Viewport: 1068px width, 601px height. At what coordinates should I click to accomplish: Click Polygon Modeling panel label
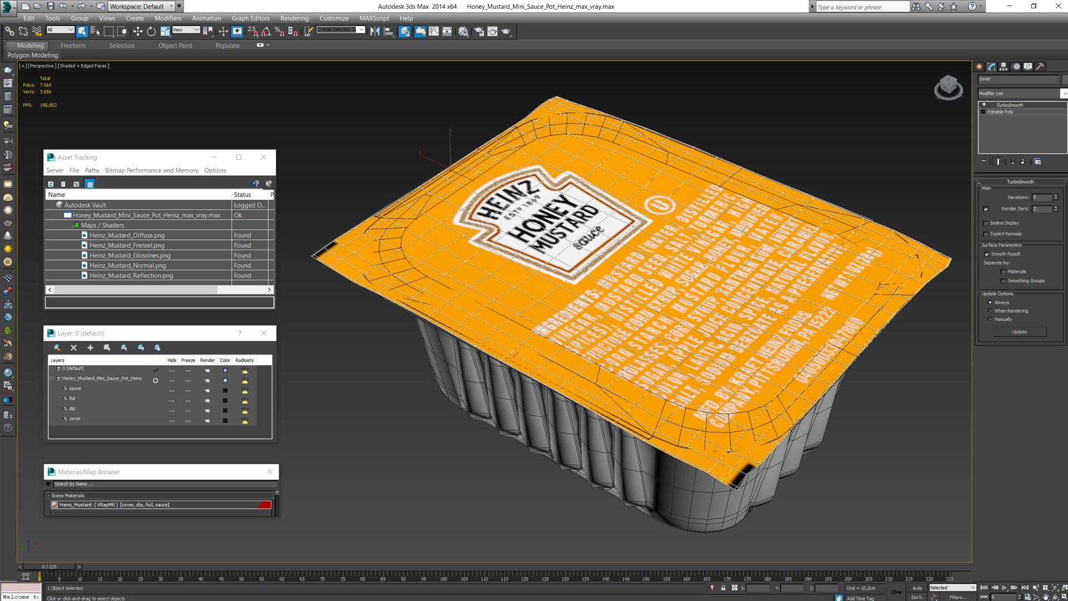tap(32, 55)
